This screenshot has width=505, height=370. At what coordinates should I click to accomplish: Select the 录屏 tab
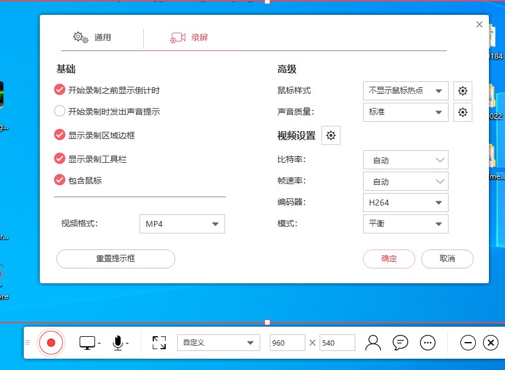click(190, 37)
